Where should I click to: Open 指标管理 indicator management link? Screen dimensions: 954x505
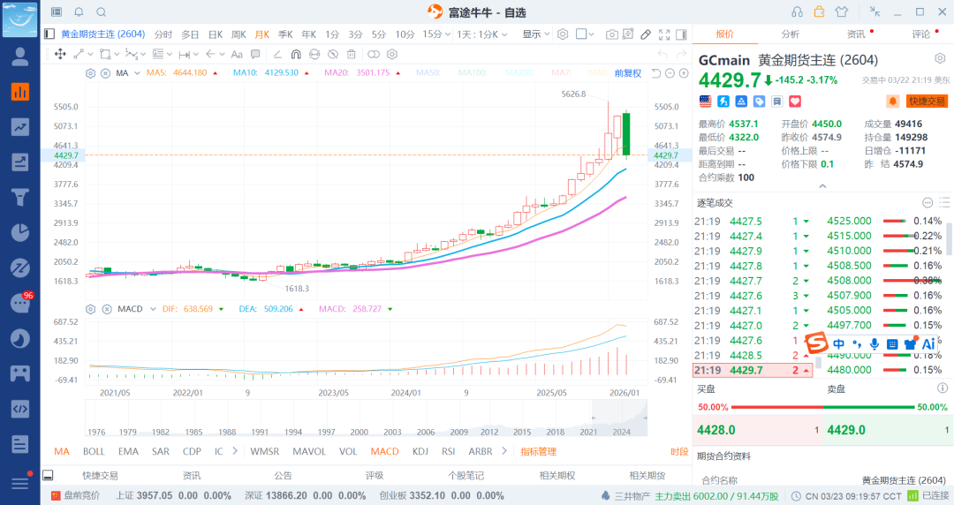(538, 451)
